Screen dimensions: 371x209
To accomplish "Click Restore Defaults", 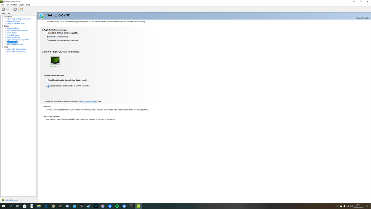I will (x=362, y=18).
